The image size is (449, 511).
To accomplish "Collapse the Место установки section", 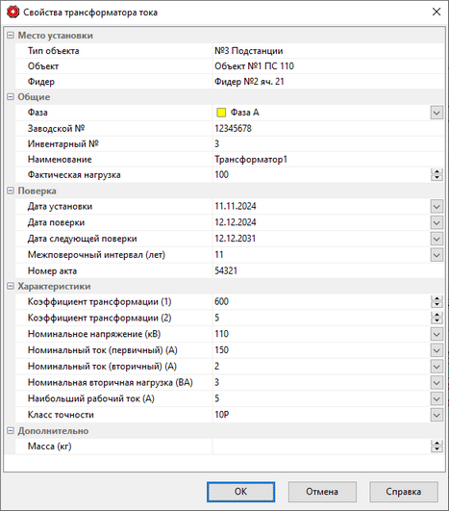I will pos(11,36).
